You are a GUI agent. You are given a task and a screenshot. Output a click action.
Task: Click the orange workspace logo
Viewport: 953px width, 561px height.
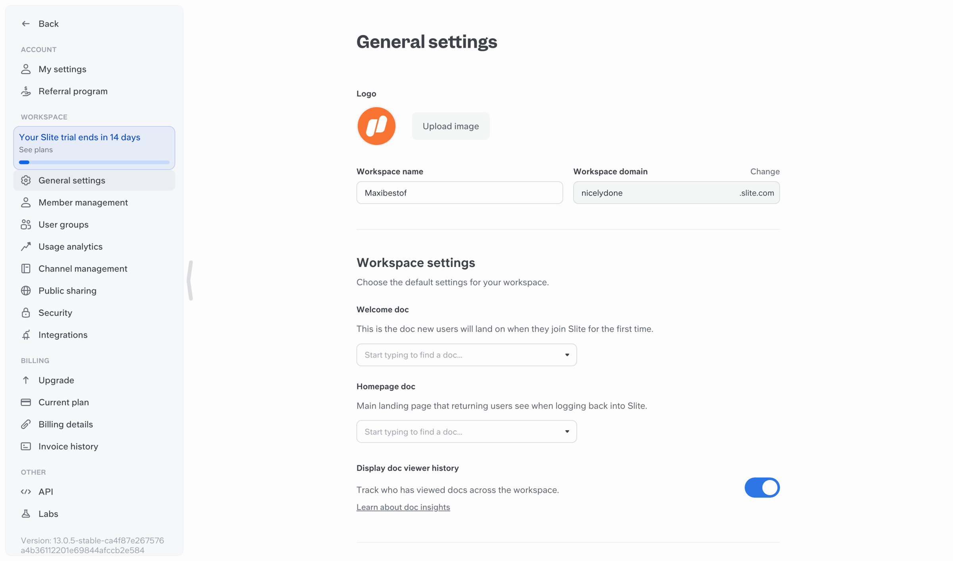pos(376,126)
